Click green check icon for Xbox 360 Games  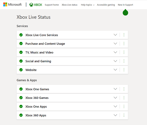click(21, 98)
